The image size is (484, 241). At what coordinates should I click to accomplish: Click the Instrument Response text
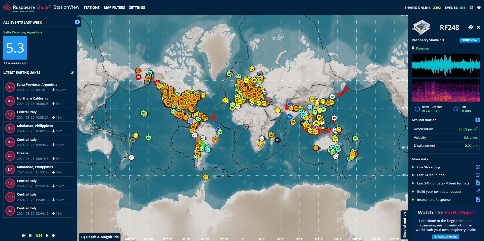click(434, 200)
